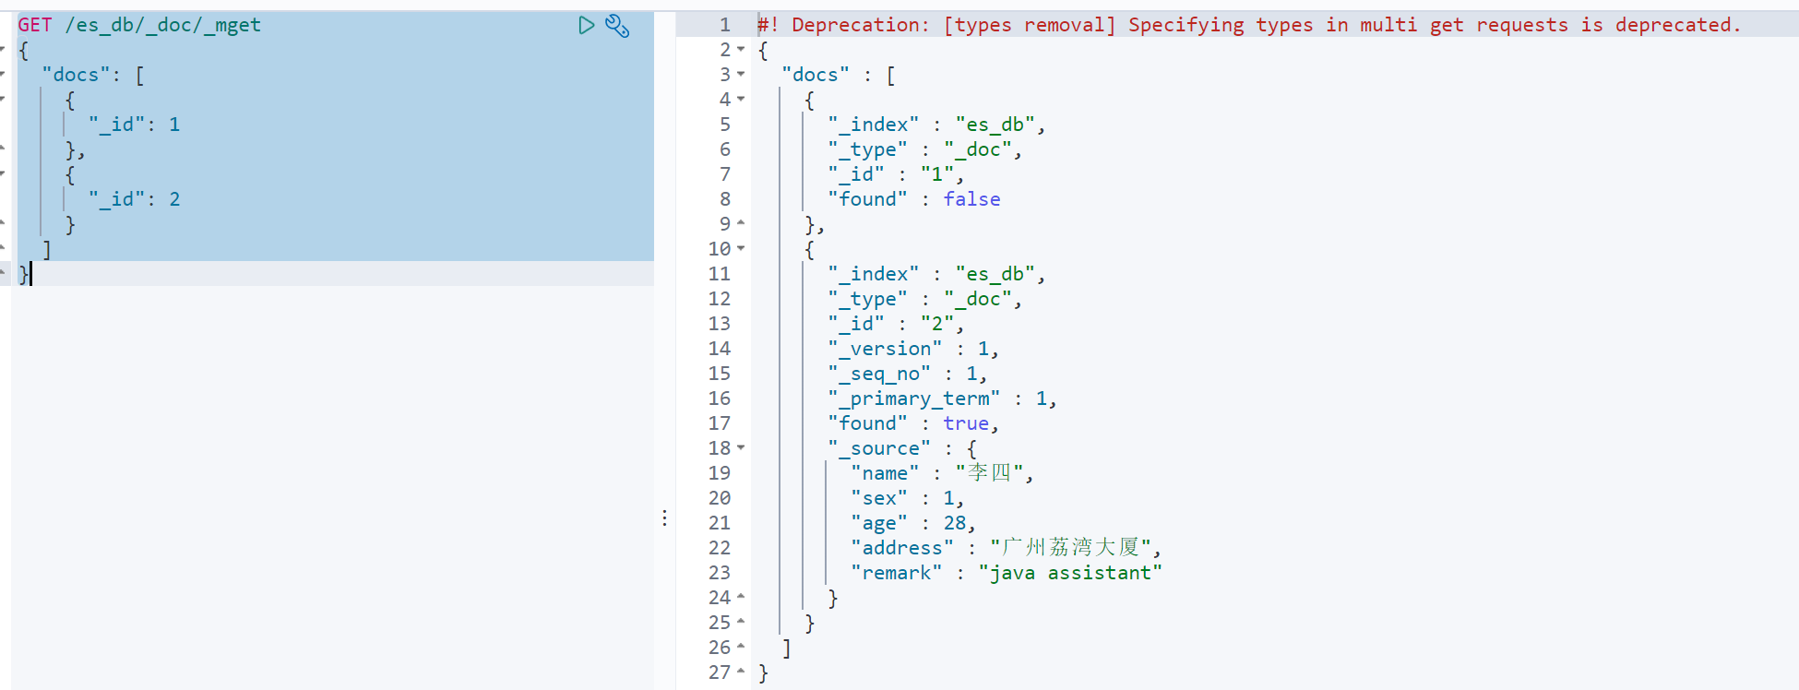Screen dimensions: 1799x690
Task: Click the deprecation warning on line 1
Action: 1249,25
